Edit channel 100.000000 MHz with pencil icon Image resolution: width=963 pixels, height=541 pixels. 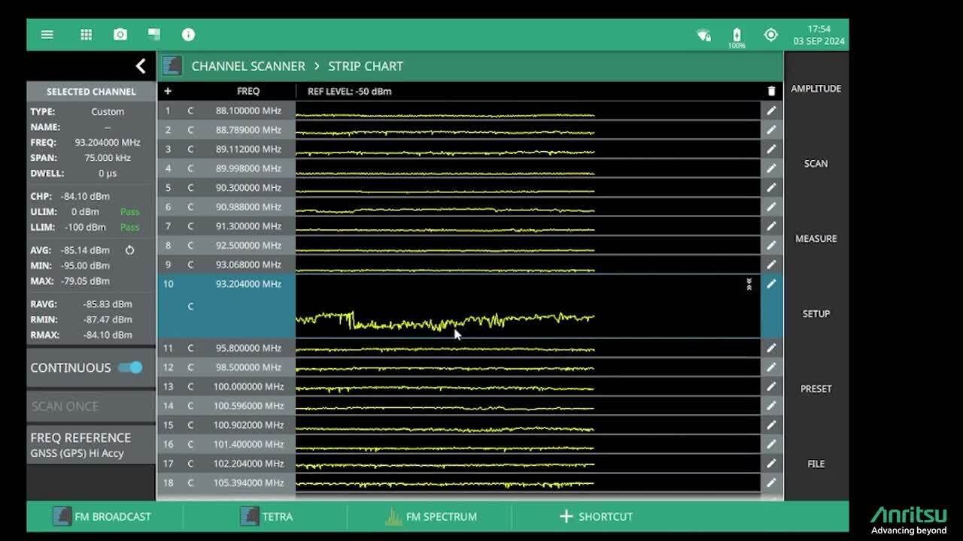771,386
